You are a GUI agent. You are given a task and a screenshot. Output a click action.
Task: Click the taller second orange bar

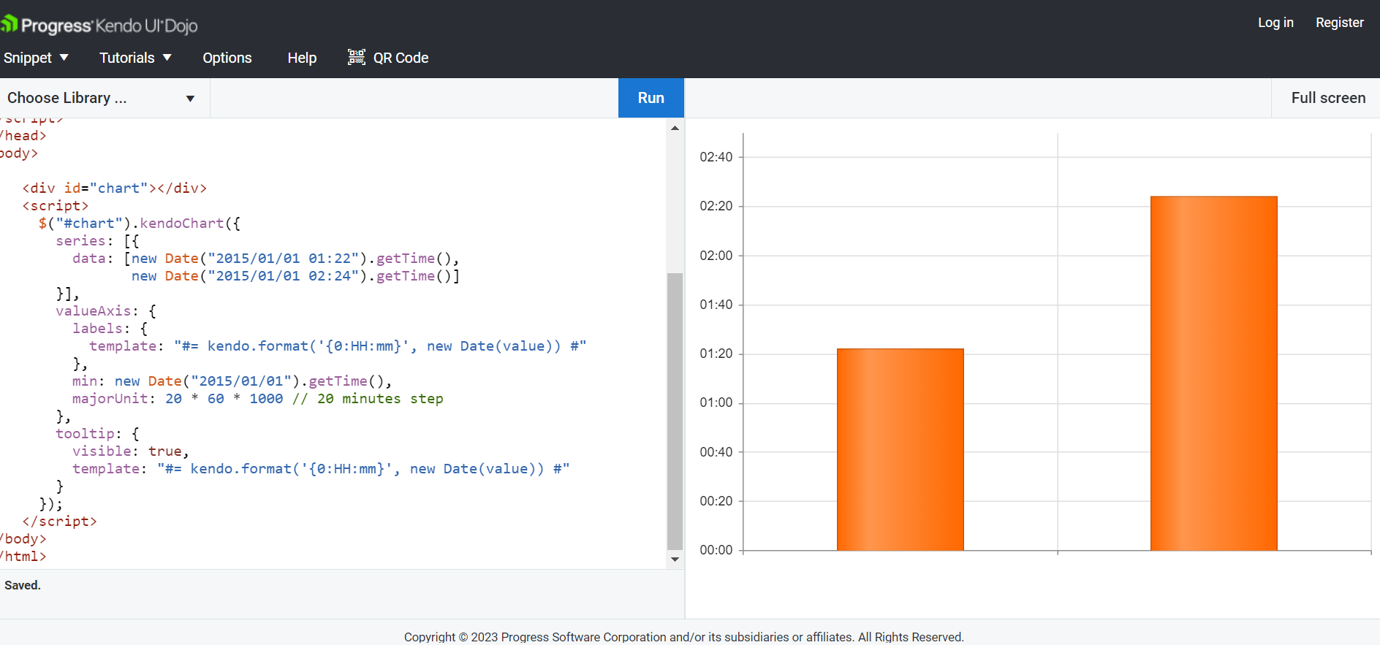coord(1213,373)
